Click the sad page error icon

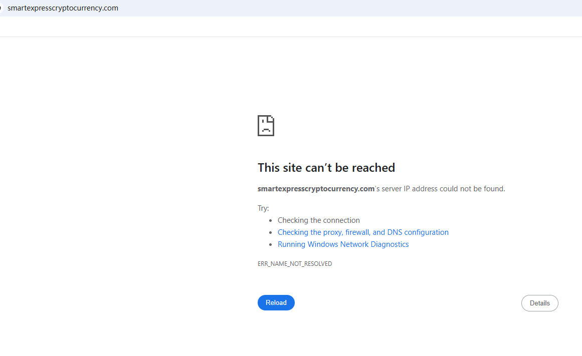click(266, 126)
